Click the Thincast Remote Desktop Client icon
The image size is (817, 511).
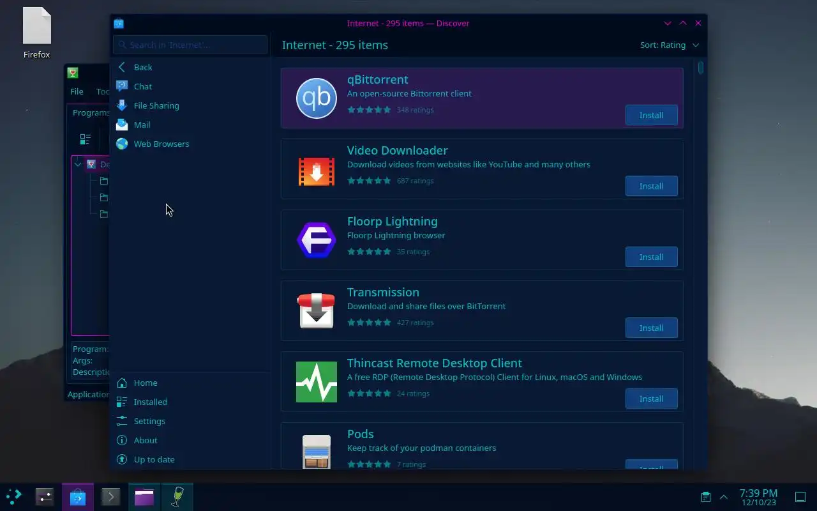pyautogui.click(x=316, y=382)
